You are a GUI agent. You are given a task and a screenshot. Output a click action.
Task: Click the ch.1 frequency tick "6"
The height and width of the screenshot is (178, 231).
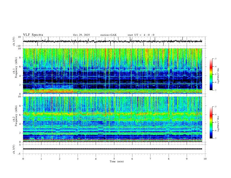(20, 67)
